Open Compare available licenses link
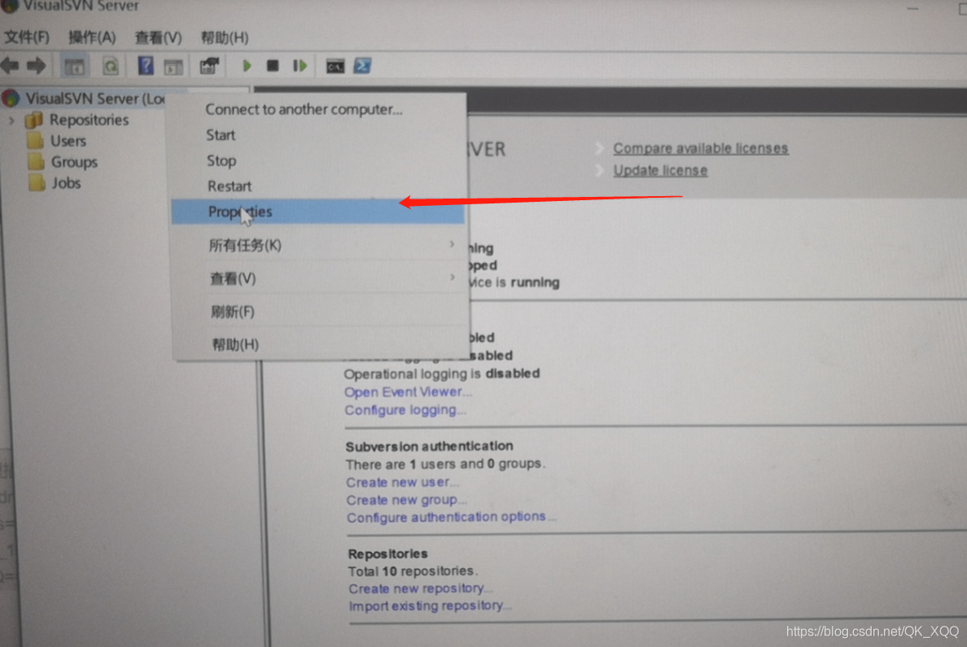The image size is (967, 647). click(x=701, y=149)
